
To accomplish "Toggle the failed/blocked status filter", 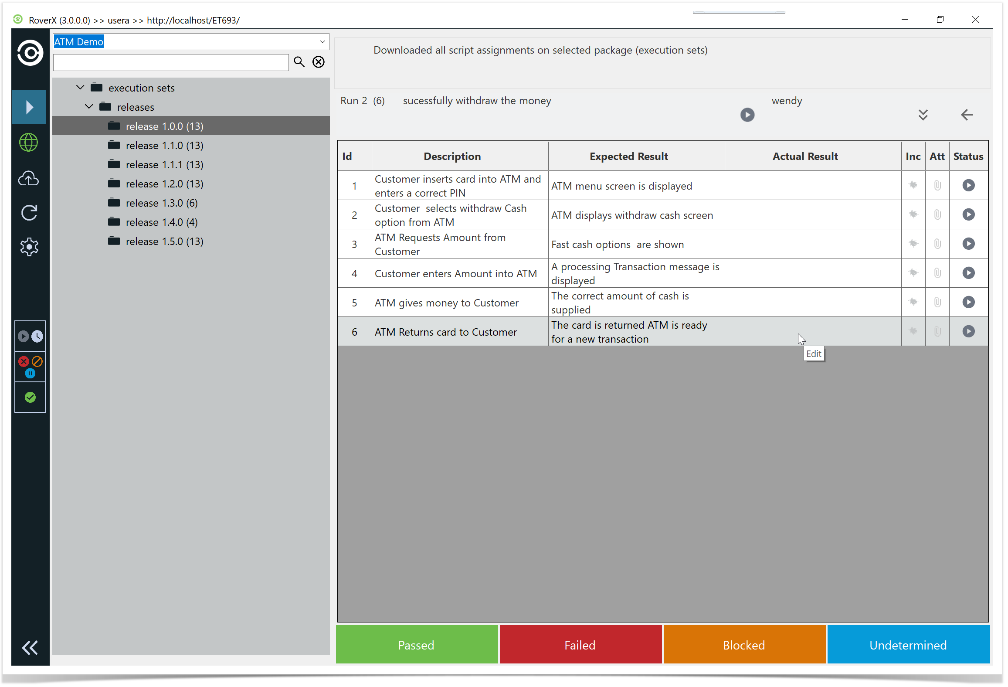I will [x=30, y=367].
